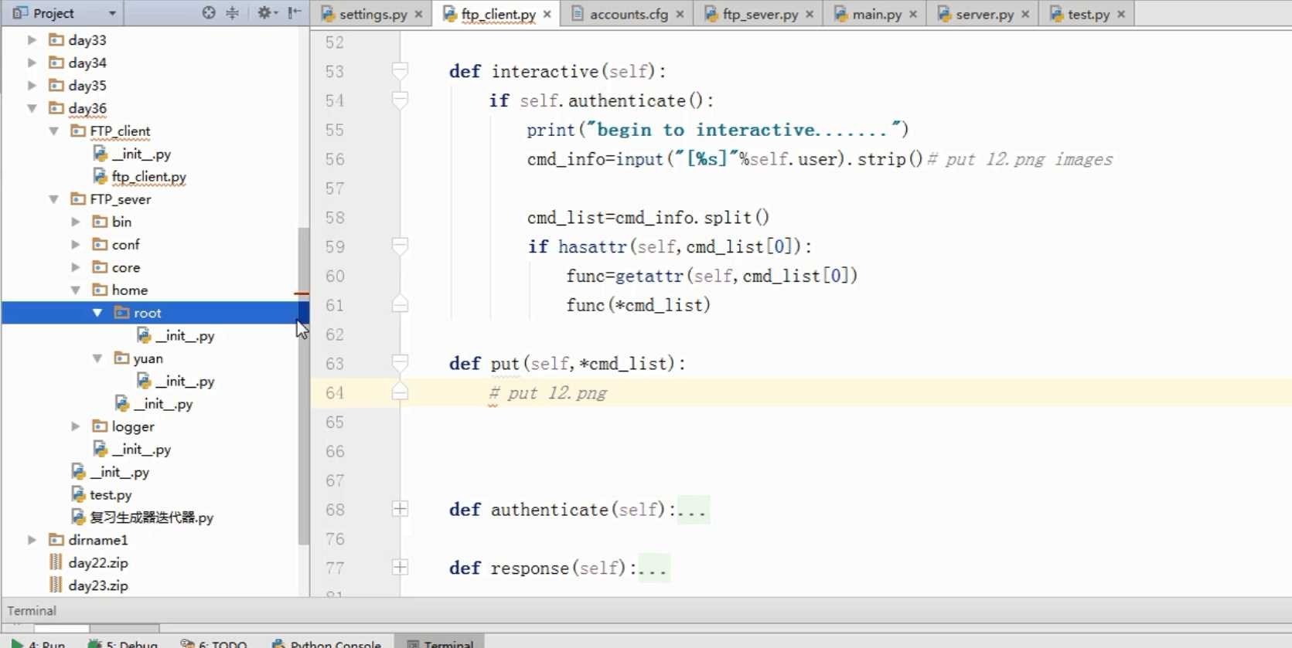Open the Debug tool window
The width and height of the screenshot is (1292, 648).
pyautogui.click(x=123, y=643)
